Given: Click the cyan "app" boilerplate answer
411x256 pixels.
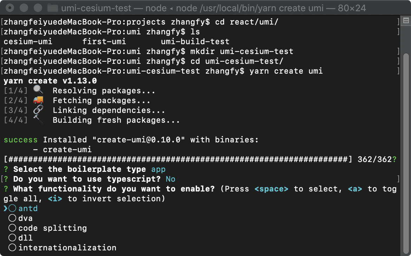Looking at the screenshot, I should pos(158,169).
